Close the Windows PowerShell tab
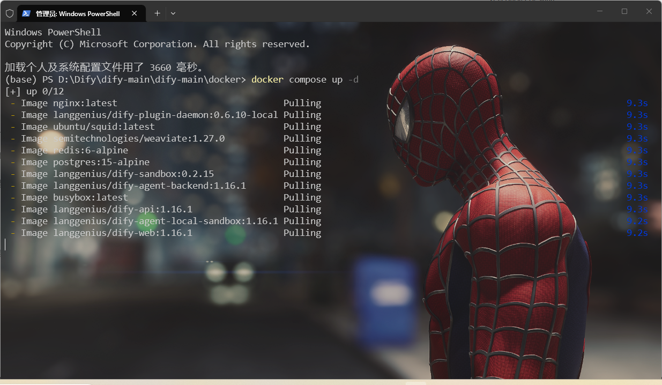 [x=135, y=13]
